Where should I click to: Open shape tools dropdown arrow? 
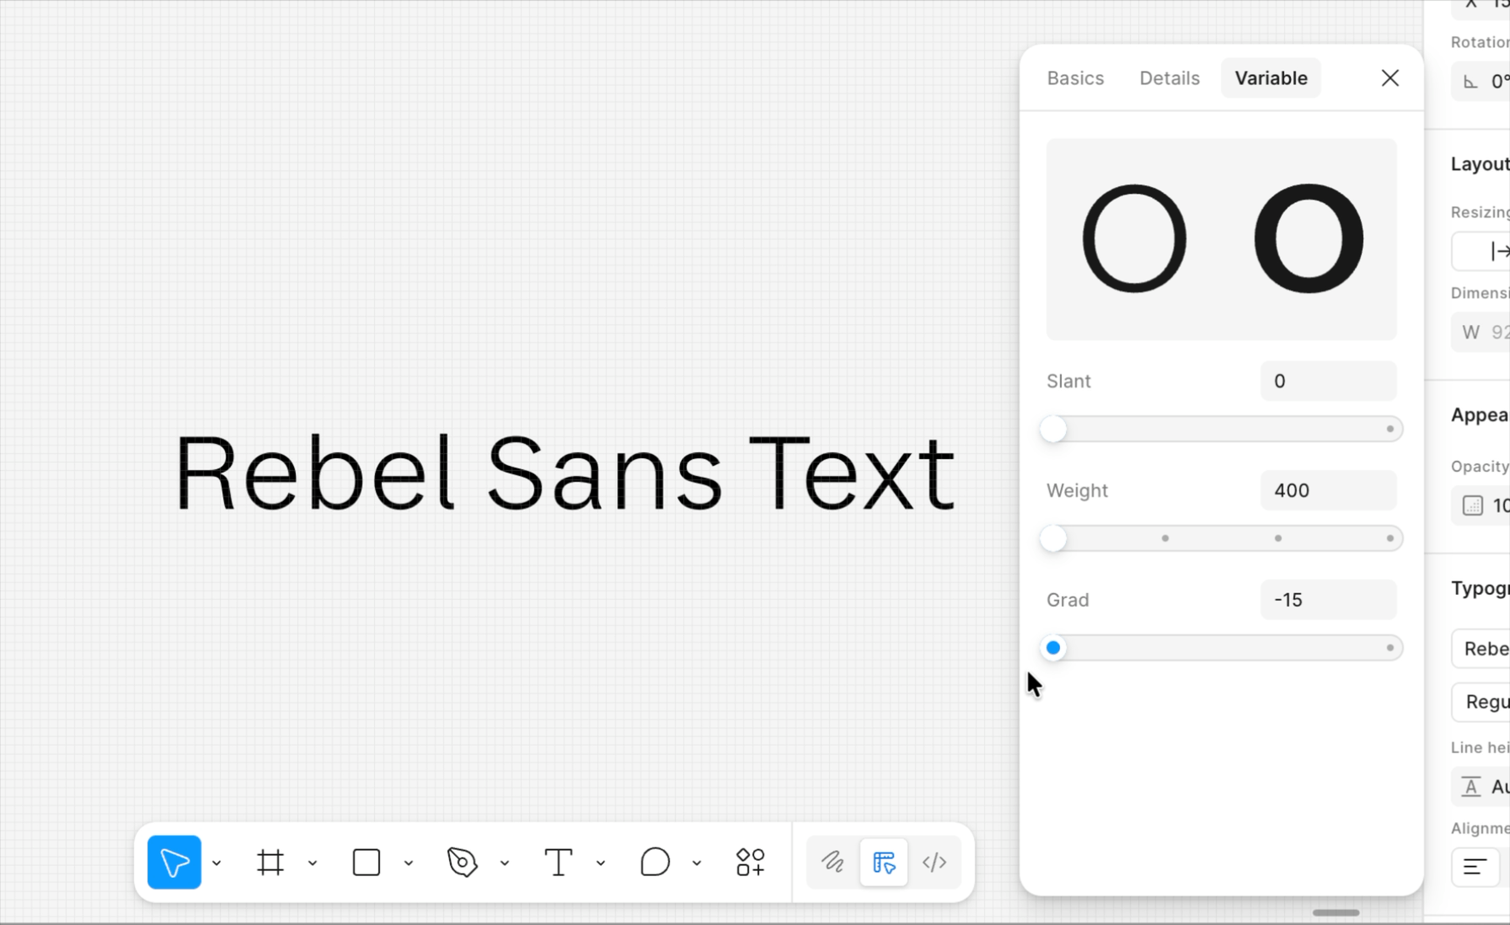point(409,863)
